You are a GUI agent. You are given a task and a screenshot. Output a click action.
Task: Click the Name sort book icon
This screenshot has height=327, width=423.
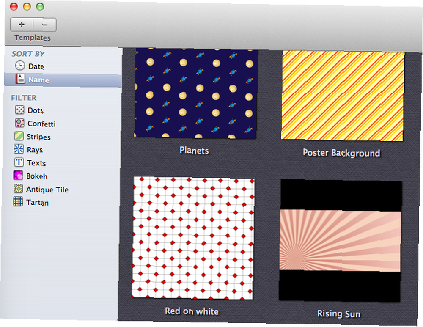point(20,79)
